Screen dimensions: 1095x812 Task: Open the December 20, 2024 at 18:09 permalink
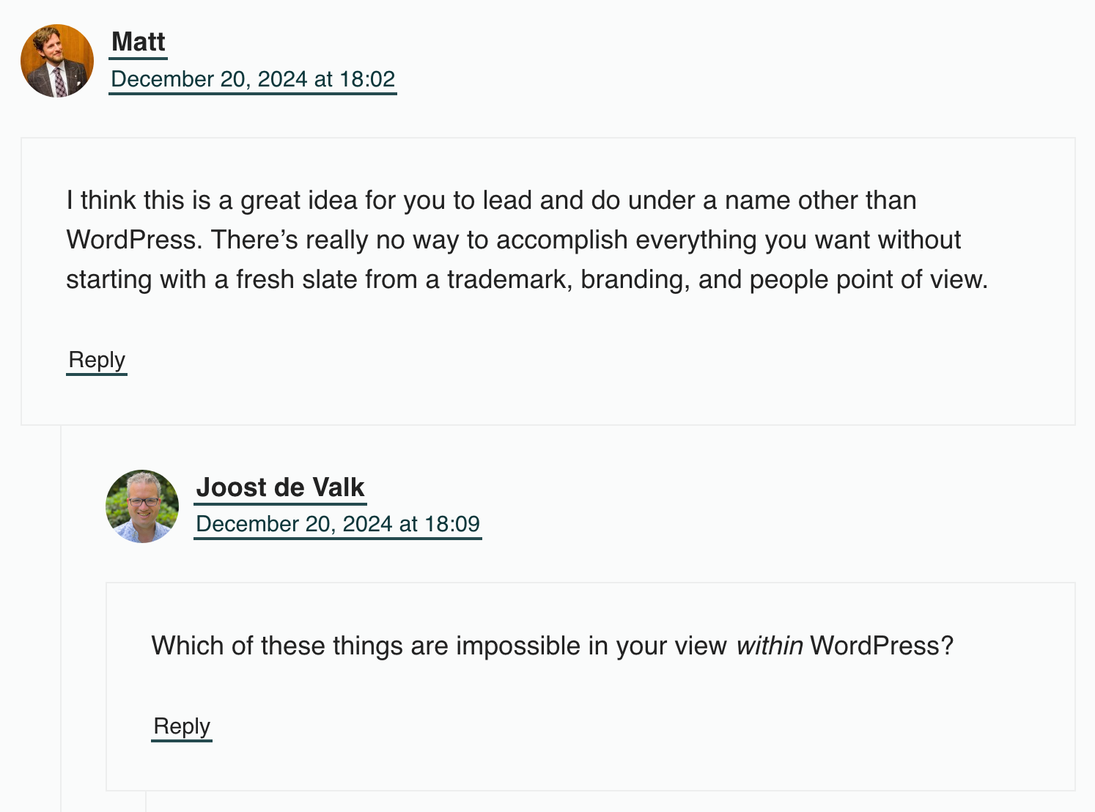coord(338,525)
